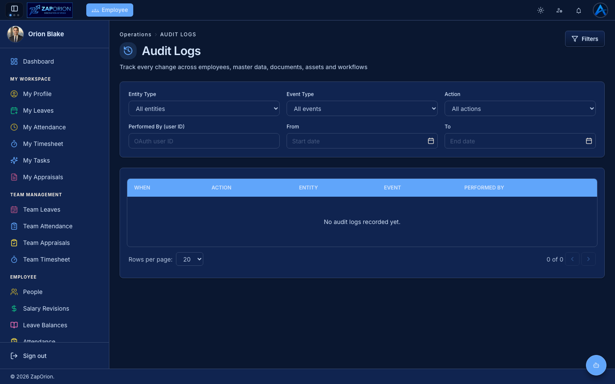
Task: Change the Rows per page selector
Action: tap(190, 259)
